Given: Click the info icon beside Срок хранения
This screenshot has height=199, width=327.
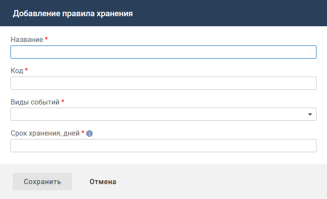Looking at the screenshot, I should (x=90, y=134).
